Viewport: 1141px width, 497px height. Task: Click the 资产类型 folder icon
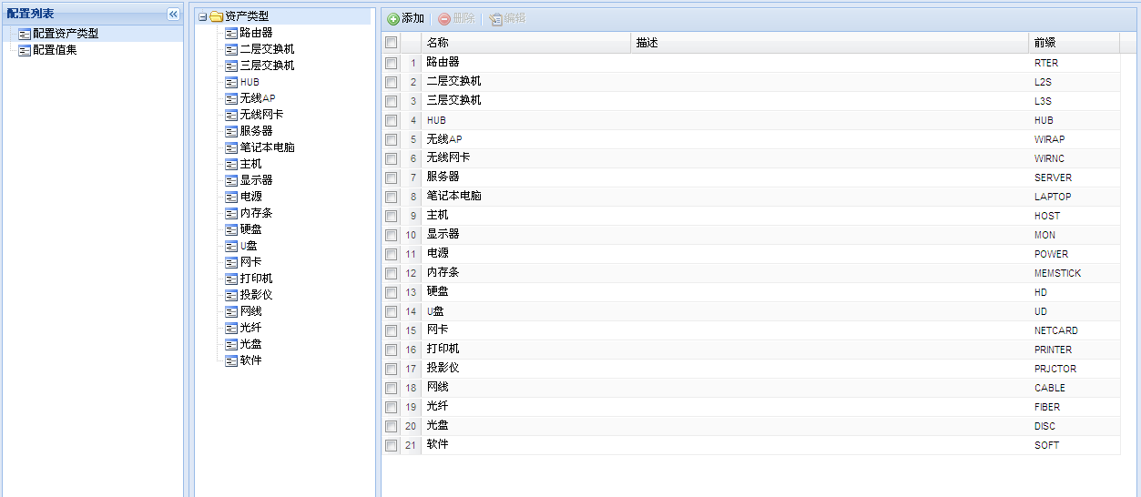(x=217, y=16)
